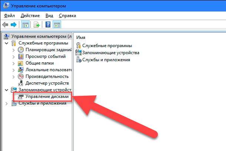
Task: Expand the Просмотр событий node
Action: point(14,57)
